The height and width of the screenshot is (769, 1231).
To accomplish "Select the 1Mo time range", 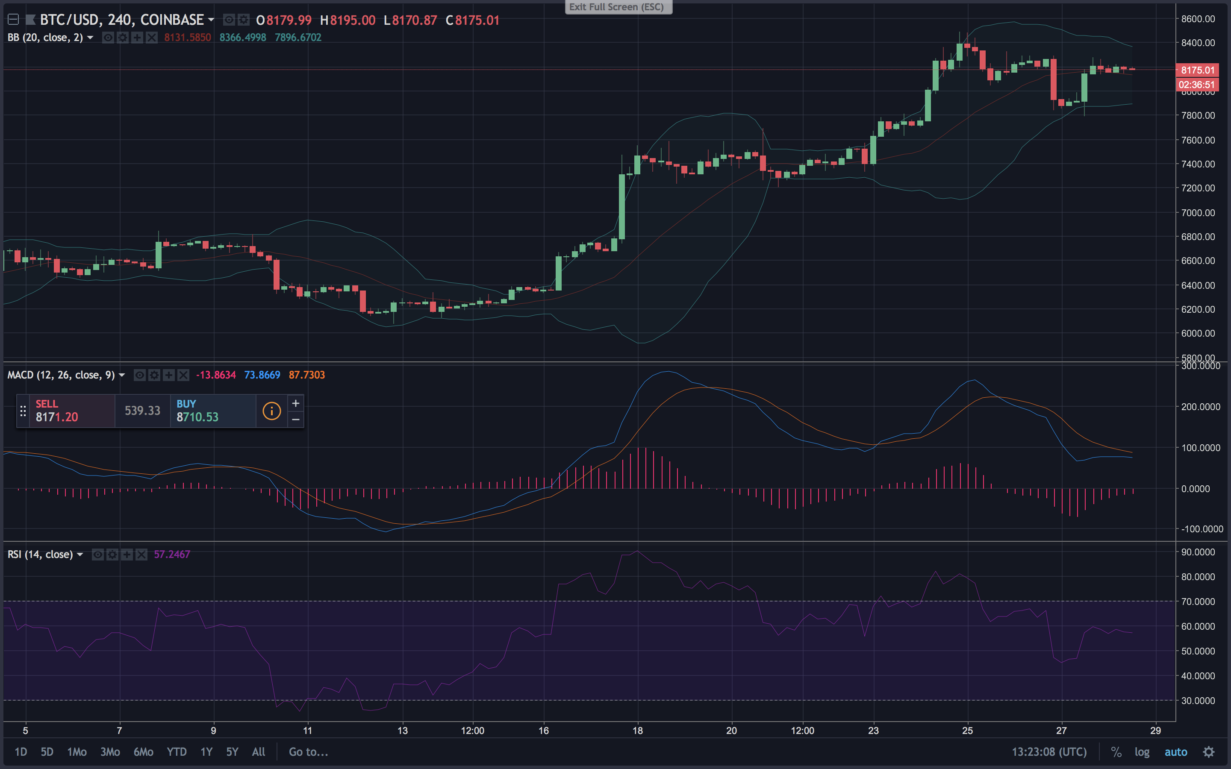I will coord(77,752).
